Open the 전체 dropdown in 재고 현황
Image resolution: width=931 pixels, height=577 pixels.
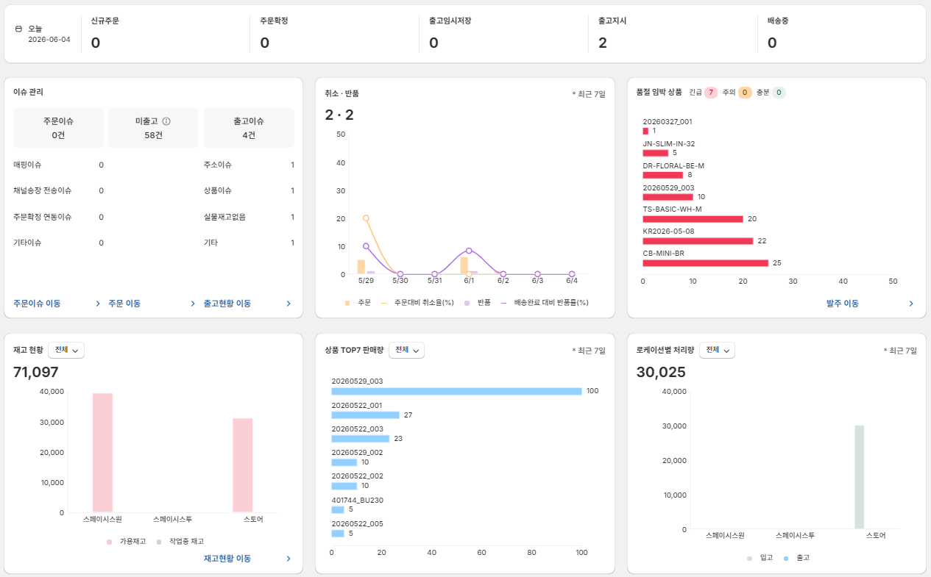tap(67, 351)
